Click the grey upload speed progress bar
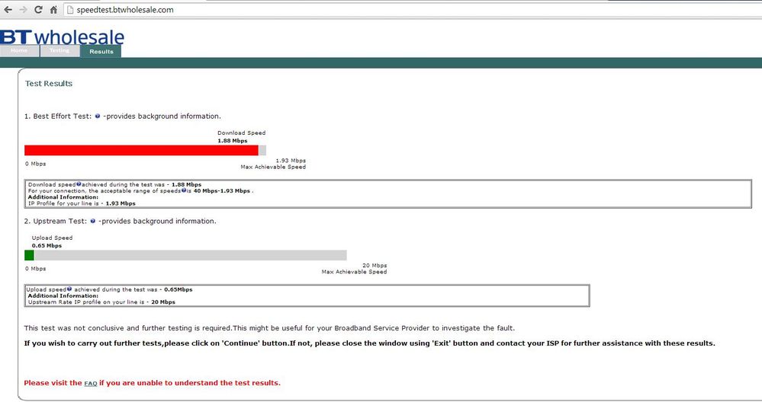Image resolution: width=762 pixels, height=402 pixels. 191,255
